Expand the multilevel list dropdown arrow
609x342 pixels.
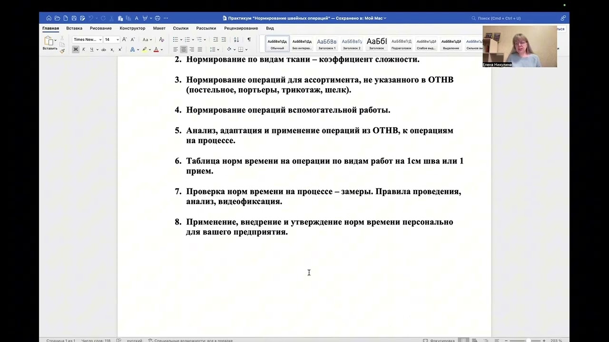click(x=205, y=39)
